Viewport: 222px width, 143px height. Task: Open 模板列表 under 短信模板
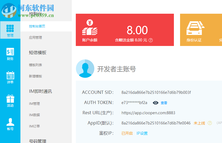click(x=35, y=65)
